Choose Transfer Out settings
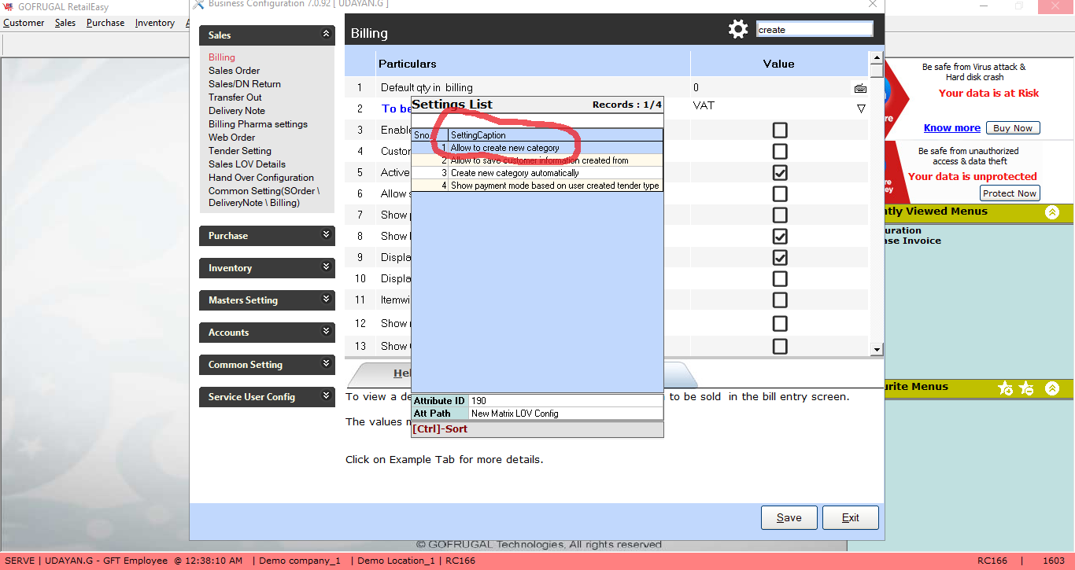This screenshot has width=1075, height=570. (x=235, y=97)
